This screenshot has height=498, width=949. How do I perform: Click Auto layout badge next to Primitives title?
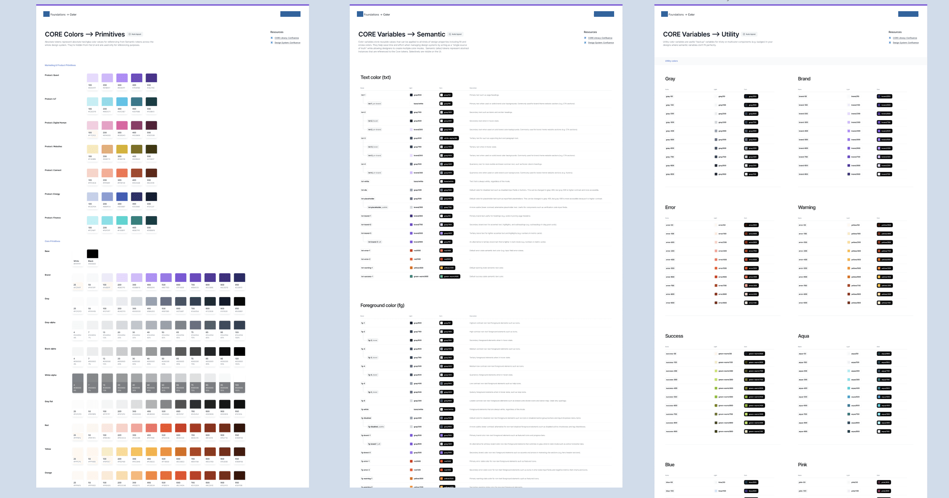click(x=135, y=34)
